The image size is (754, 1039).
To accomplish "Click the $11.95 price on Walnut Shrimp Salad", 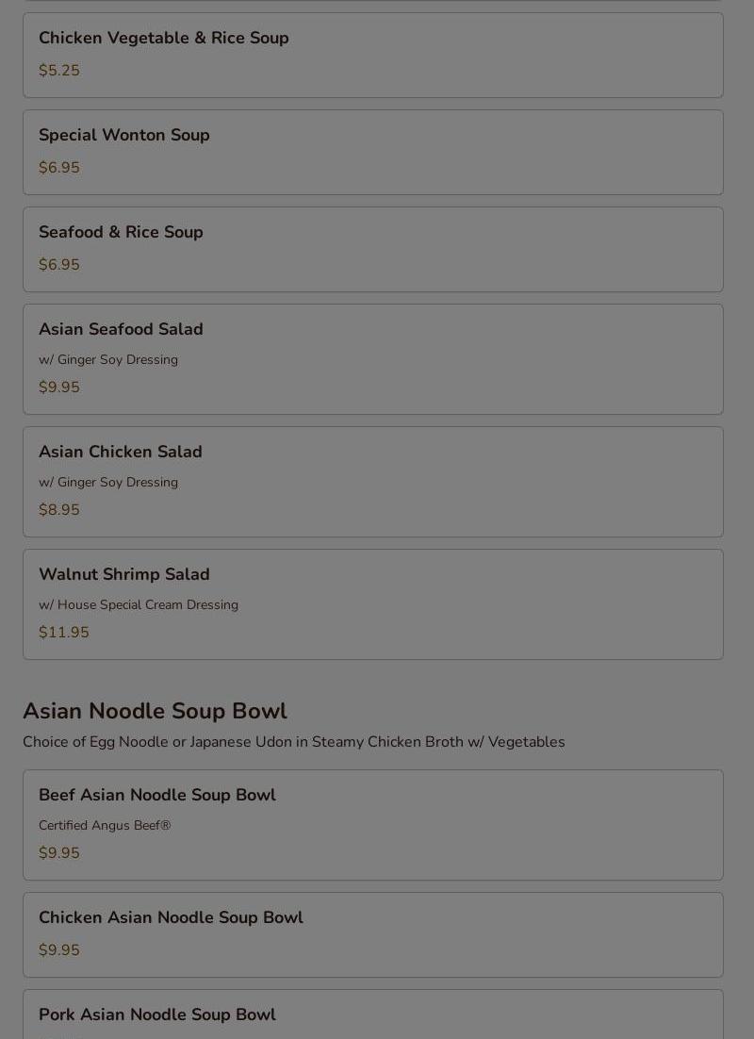I will [x=64, y=633].
